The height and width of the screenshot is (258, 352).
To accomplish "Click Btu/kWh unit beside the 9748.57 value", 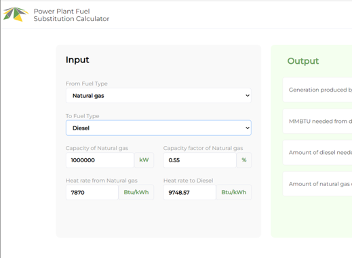I will [x=234, y=192].
